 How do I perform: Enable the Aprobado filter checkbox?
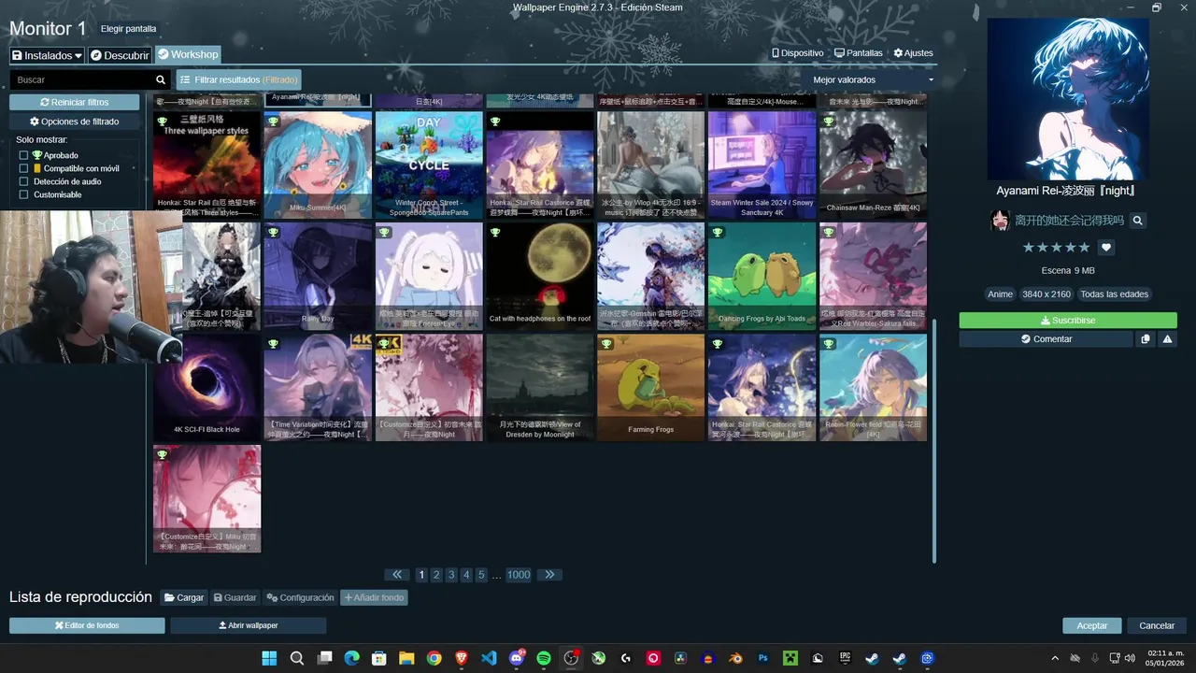tap(24, 155)
